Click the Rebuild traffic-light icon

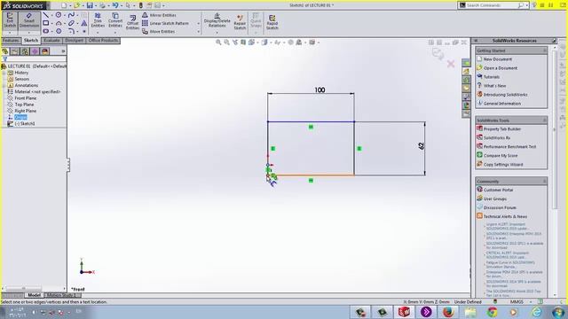[x=141, y=5]
